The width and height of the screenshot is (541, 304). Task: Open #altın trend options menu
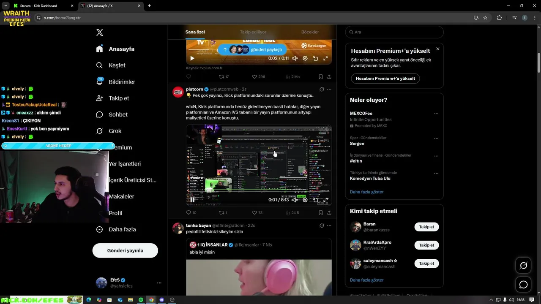[436, 156]
